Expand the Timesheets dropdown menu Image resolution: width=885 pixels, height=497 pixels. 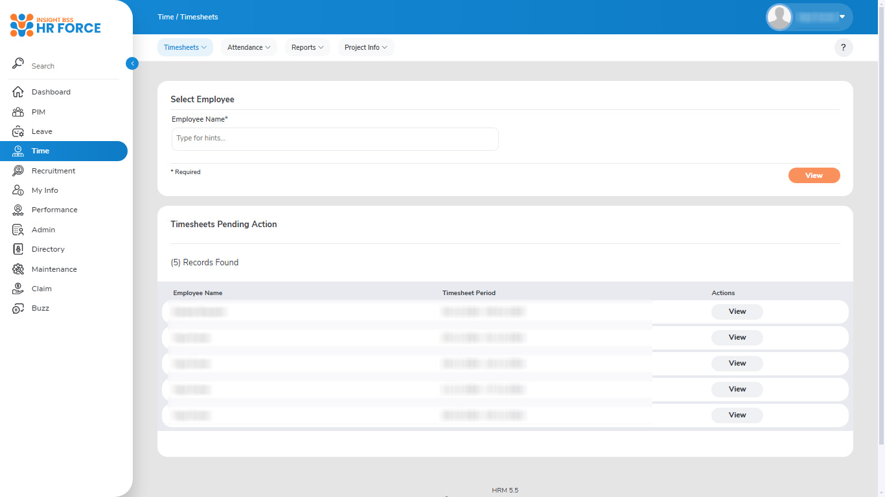(x=185, y=47)
